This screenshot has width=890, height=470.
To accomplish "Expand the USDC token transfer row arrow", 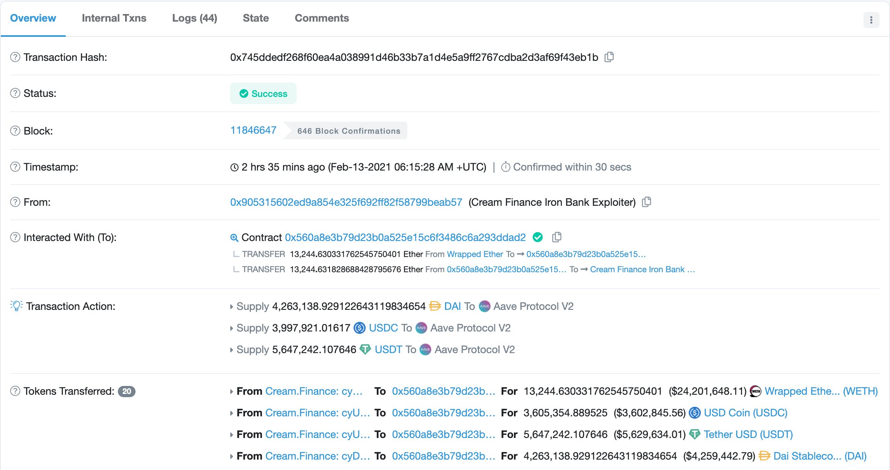I will [232, 413].
